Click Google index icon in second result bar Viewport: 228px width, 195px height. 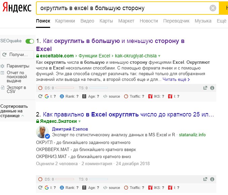click(47, 188)
